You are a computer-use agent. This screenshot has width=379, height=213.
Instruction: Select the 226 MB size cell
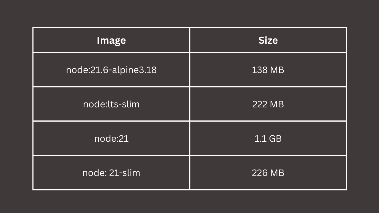click(x=268, y=173)
